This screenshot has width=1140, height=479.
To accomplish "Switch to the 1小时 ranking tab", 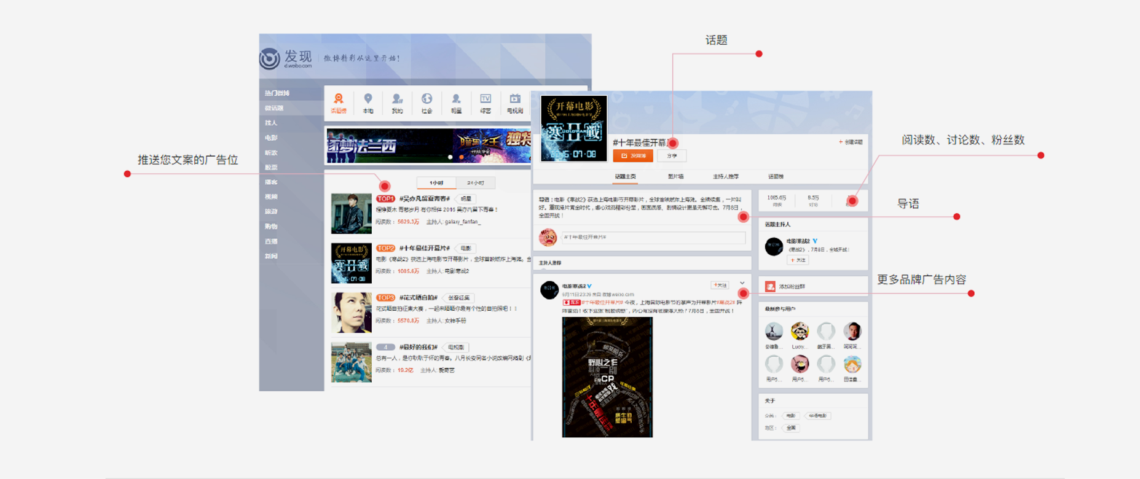I will (x=436, y=183).
